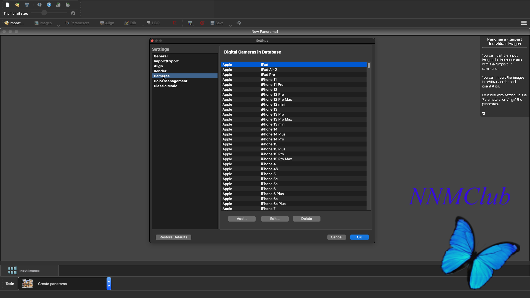Click the Import... toolbar button
The width and height of the screenshot is (530, 298).
(14, 23)
